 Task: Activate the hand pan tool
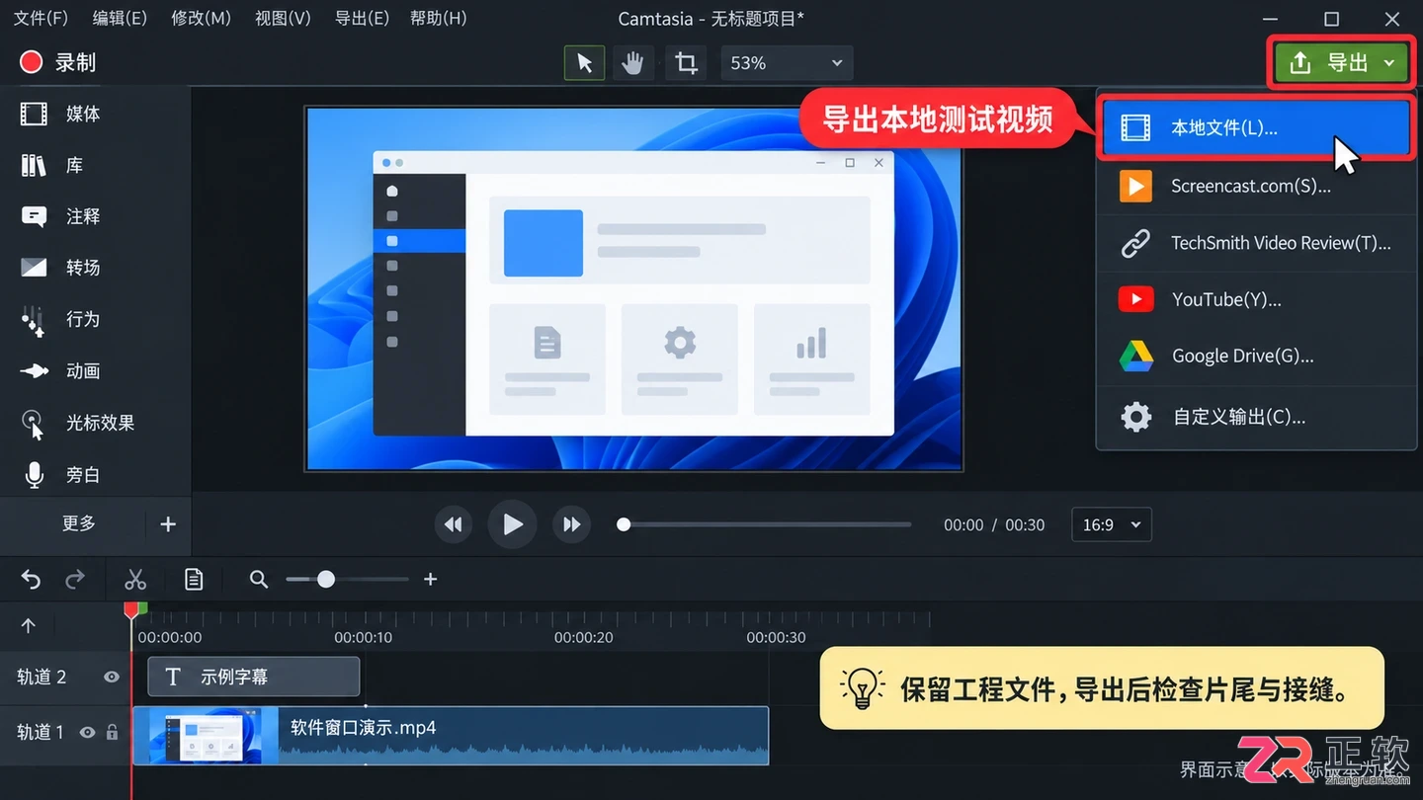tap(633, 63)
